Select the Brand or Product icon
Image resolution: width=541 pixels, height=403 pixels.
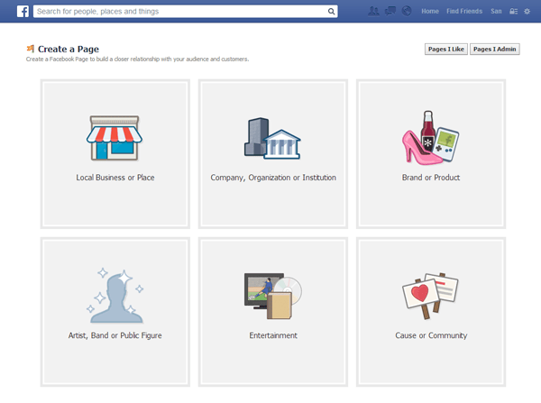(x=430, y=137)
